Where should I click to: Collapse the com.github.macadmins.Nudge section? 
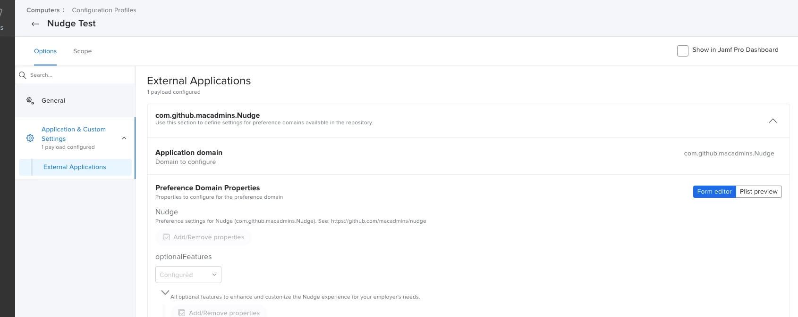click(773, 121)
